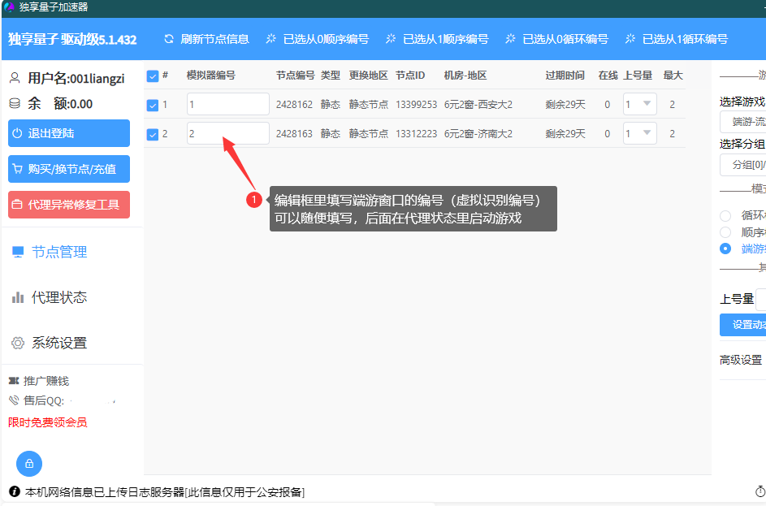Viewport: 766px width, 506px height.
Task: Click the status bar log message
Action: click(165, 492)
